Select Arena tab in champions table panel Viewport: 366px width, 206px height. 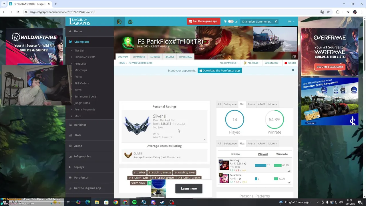pos(251,143)
